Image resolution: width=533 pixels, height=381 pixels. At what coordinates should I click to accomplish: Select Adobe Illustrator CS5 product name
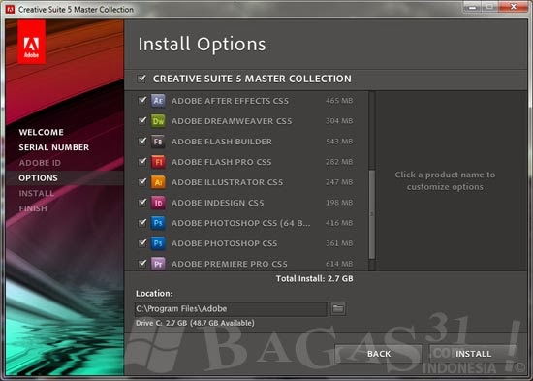point(227,182)
